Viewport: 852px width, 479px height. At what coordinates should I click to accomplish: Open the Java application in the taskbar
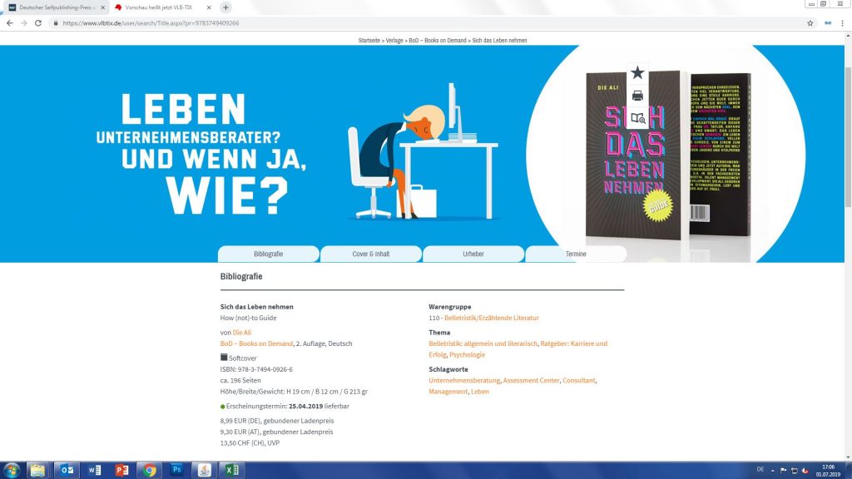(x=205, y=471)
